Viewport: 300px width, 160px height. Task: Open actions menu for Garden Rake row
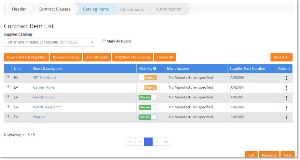click(x=286, y=88)
